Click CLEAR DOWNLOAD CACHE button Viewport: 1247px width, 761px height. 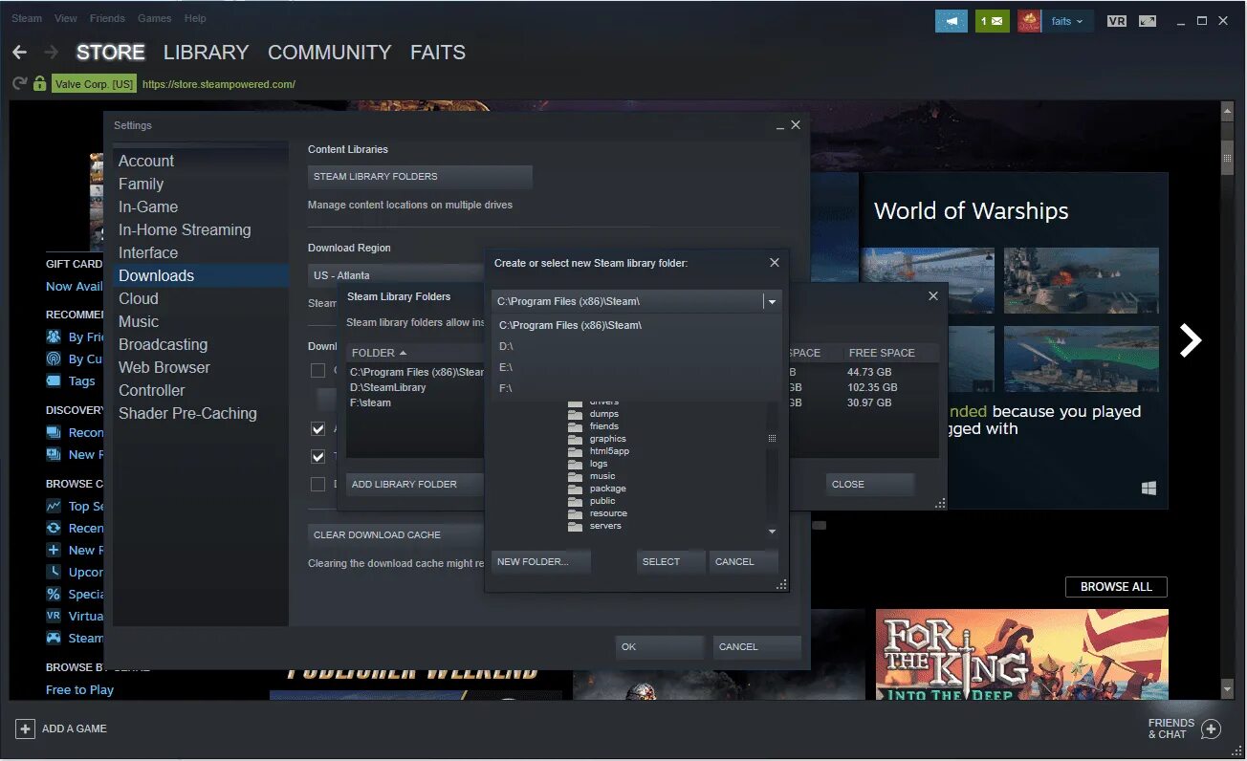(396, 534)
